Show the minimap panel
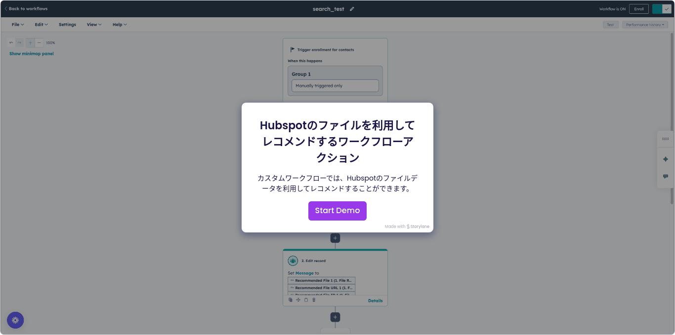This screenshot has width=675, height=335. click(x=32, y=54)
